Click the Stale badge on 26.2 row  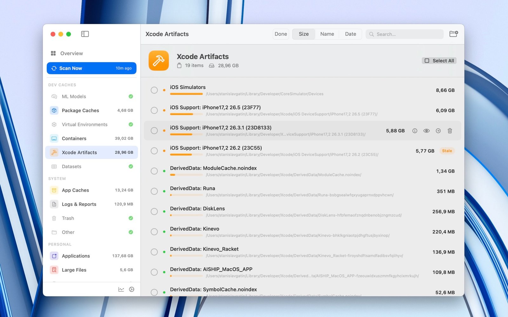point(447,151)
